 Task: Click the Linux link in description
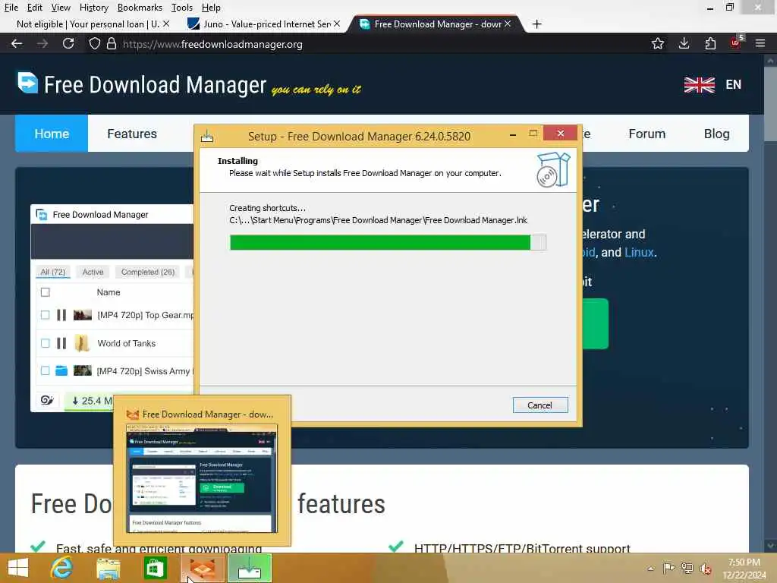click(639, 252)
